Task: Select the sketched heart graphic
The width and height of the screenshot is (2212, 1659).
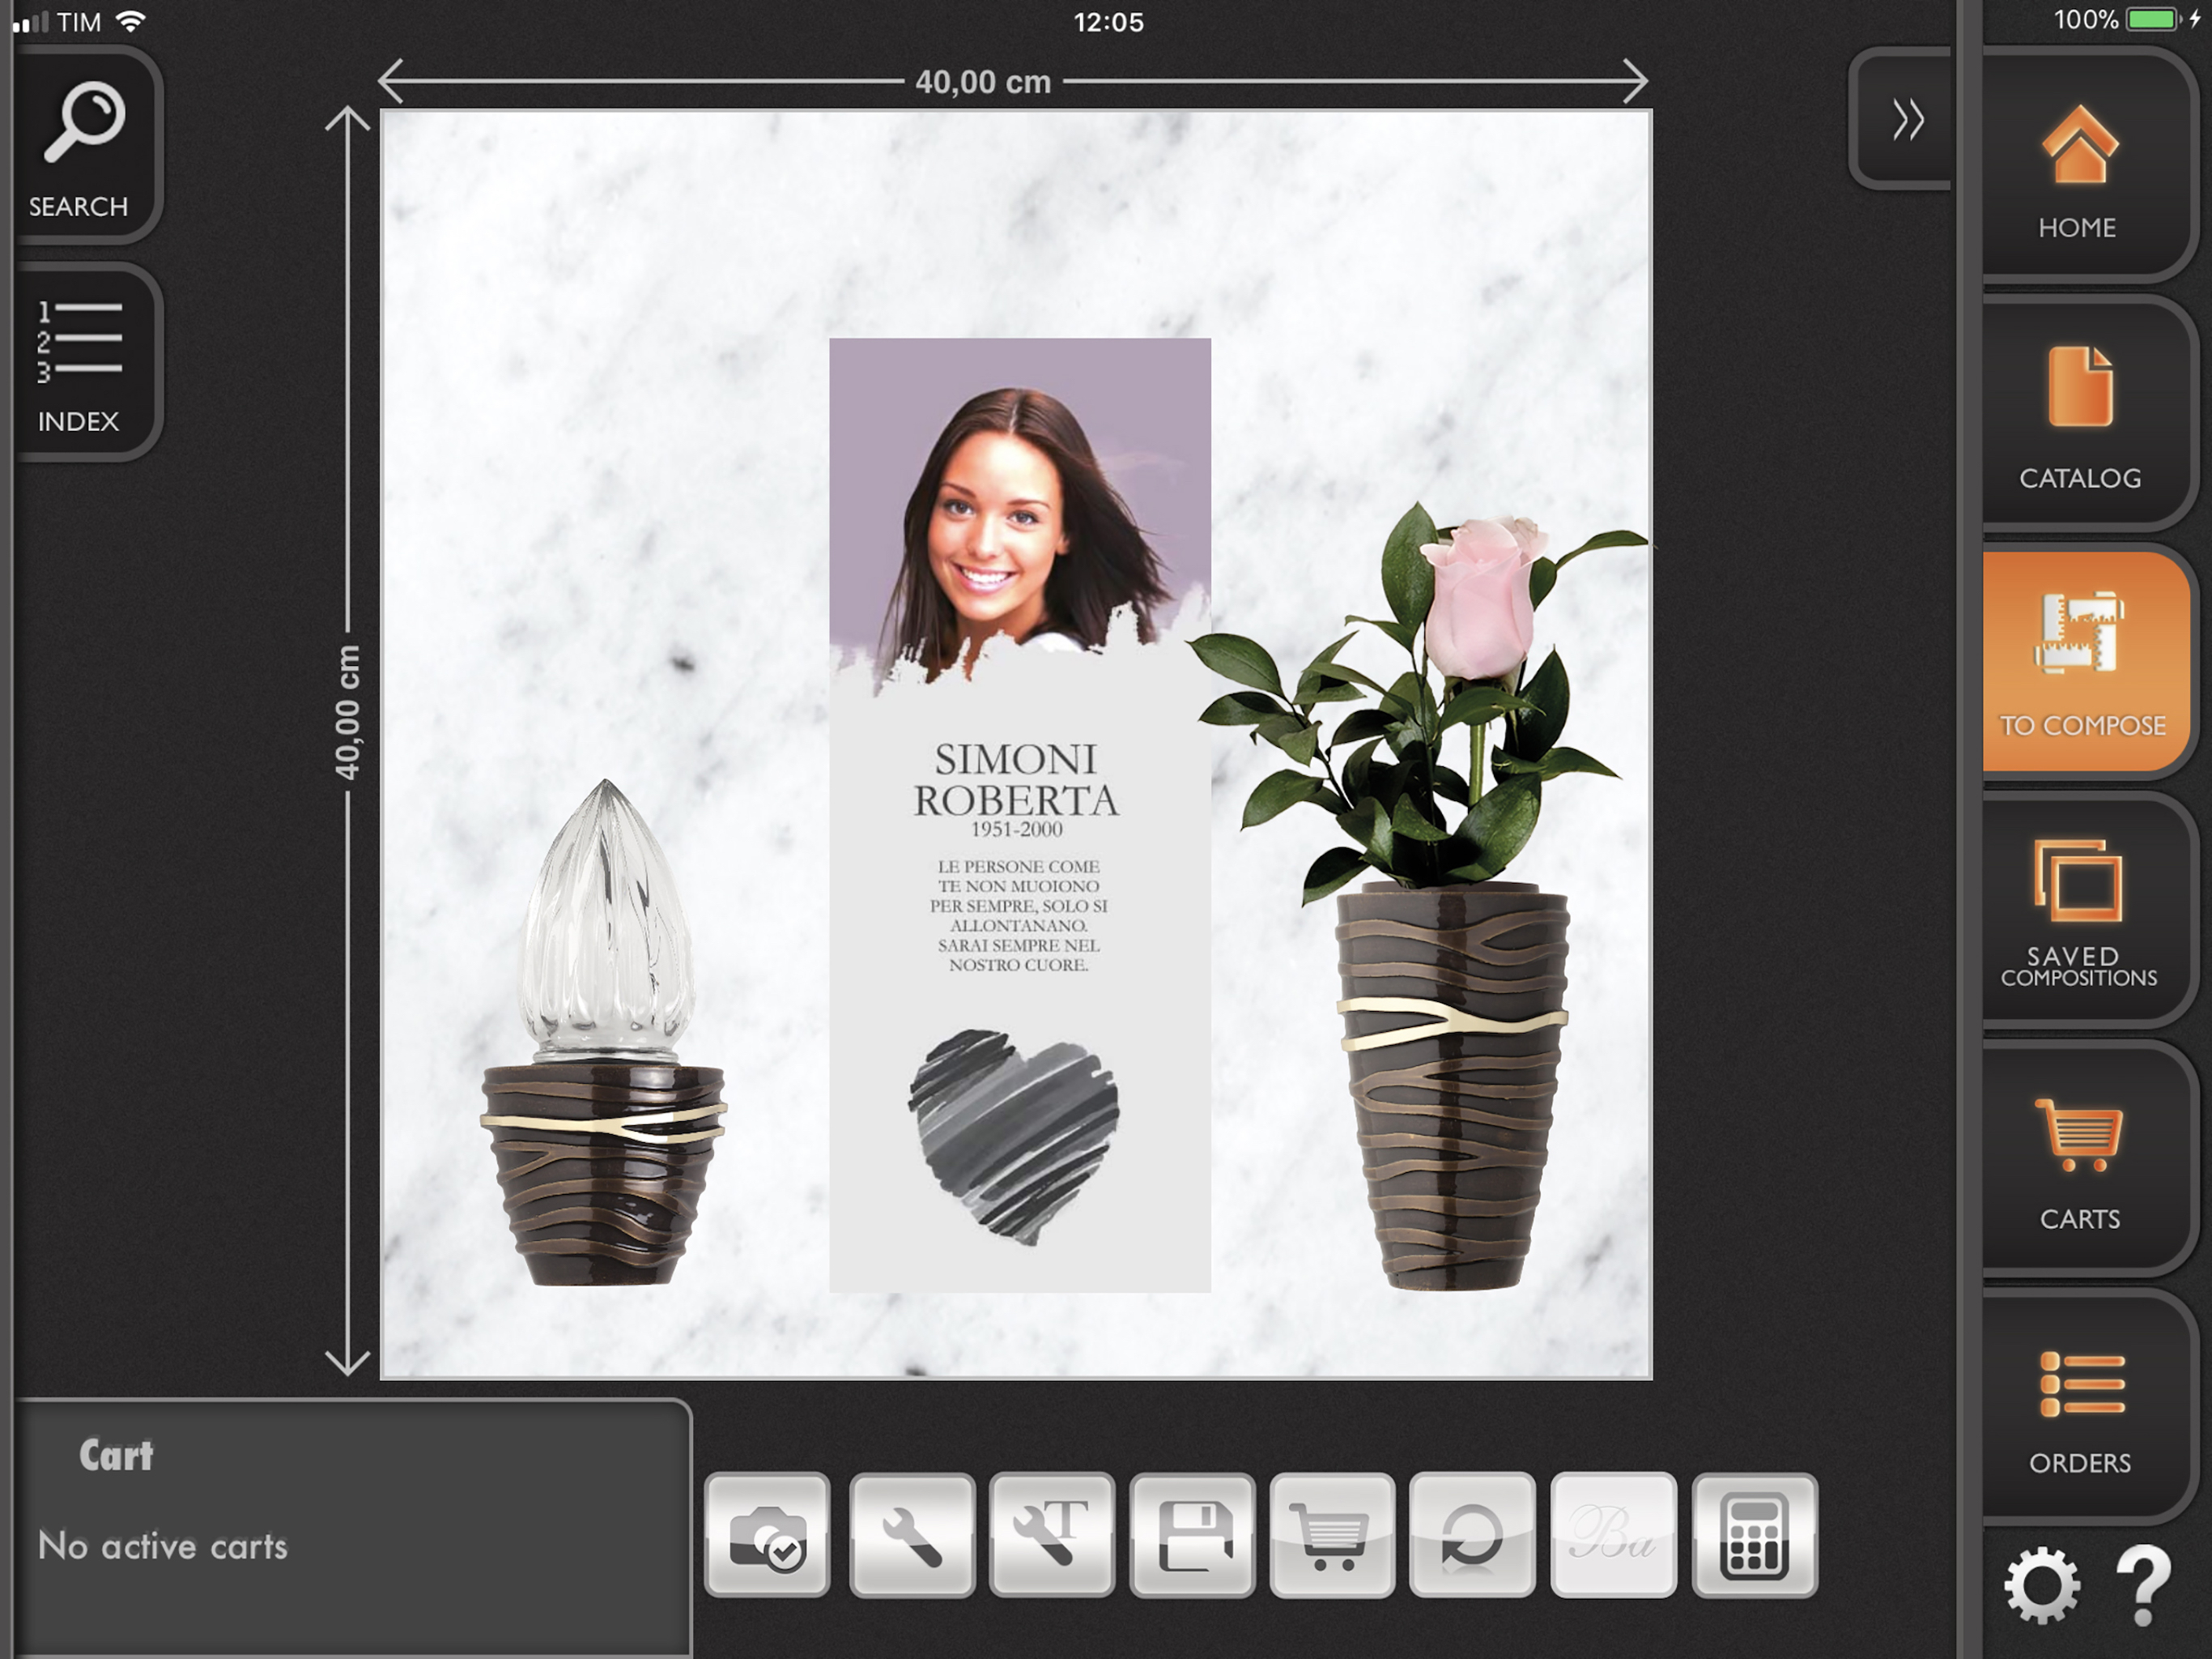Action: [x=1014, y=1137]
